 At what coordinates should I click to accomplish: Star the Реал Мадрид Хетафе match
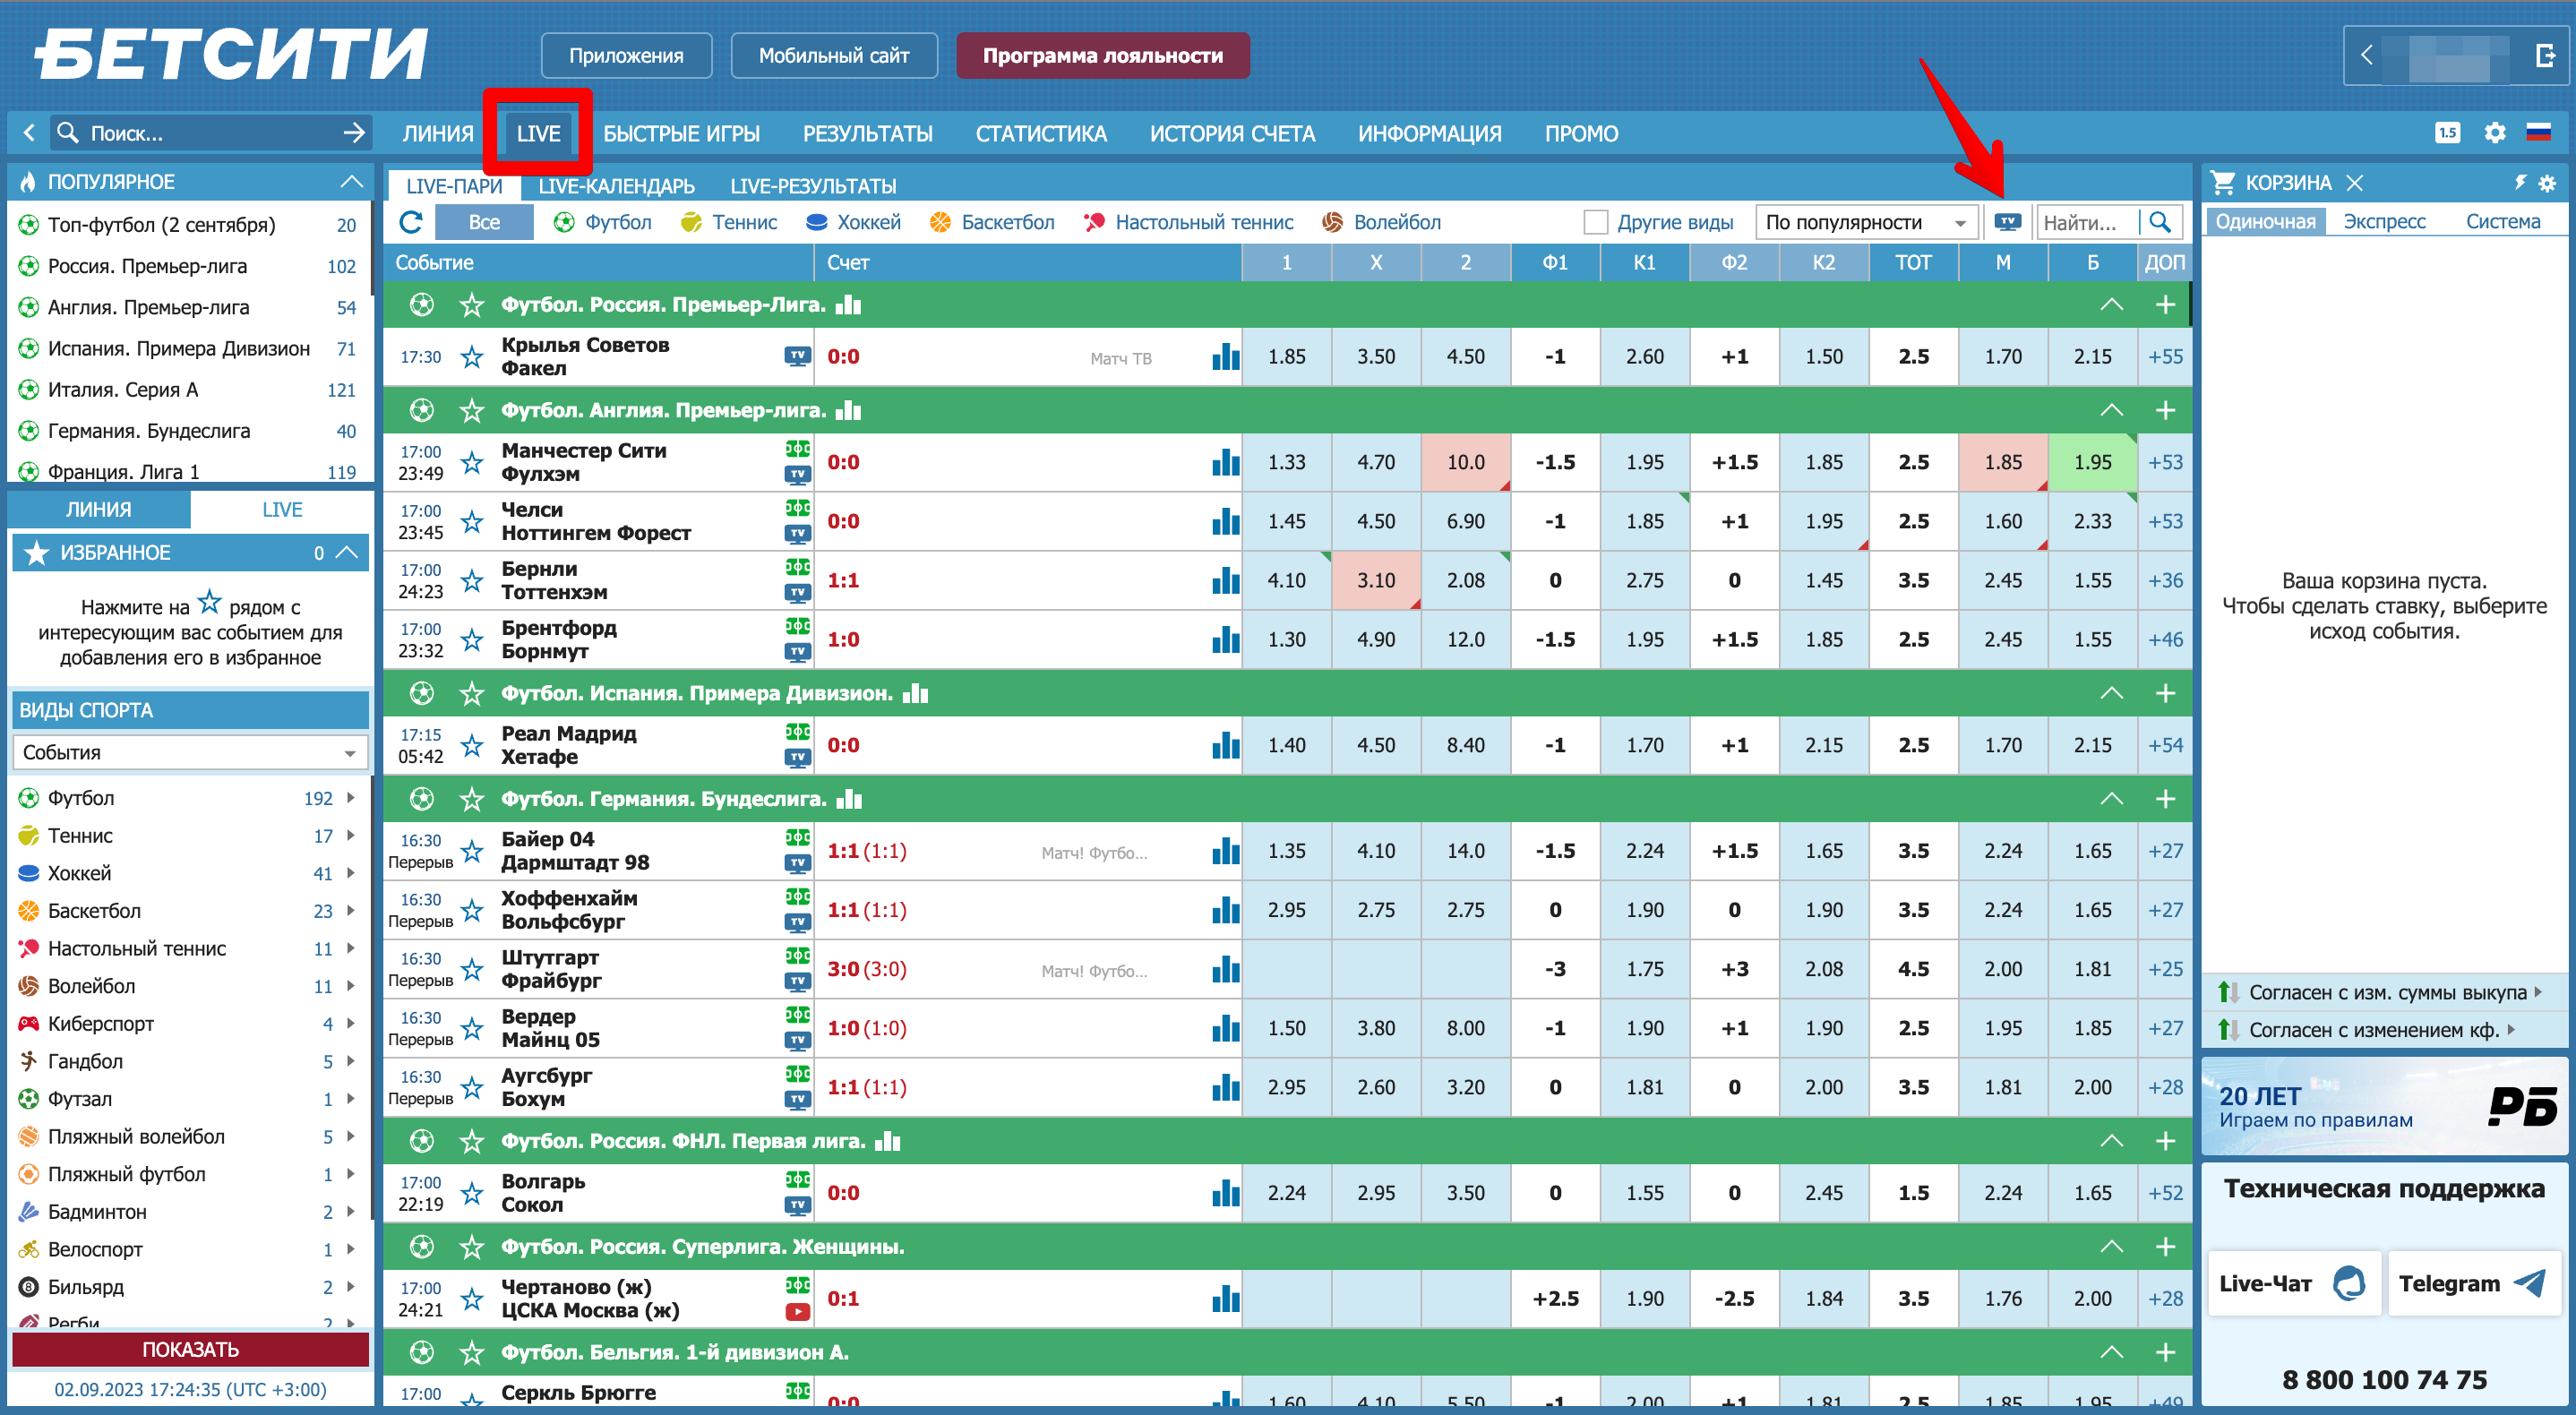(x=471, y=746)
